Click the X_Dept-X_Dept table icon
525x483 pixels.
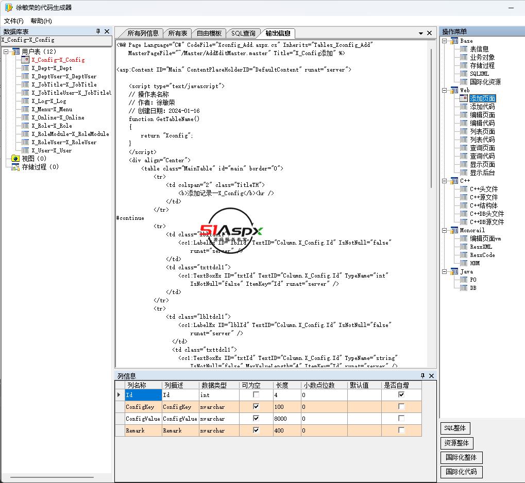25,68
